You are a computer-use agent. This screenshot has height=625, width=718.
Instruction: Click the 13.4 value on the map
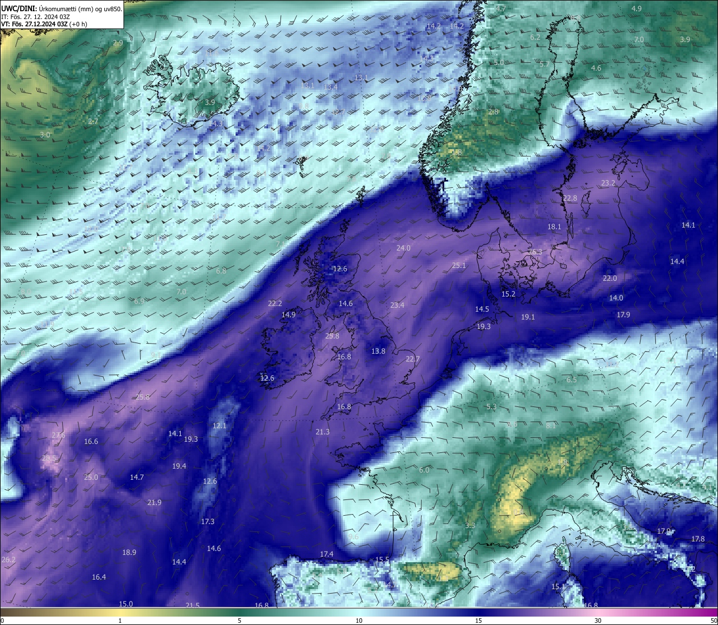[x=330, y=87]
